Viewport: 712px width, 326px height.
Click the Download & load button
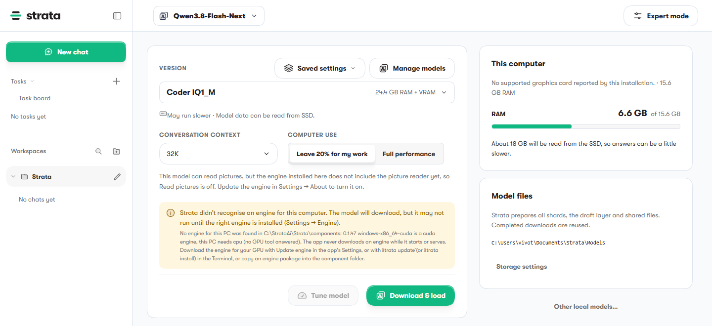click(410, 295)
